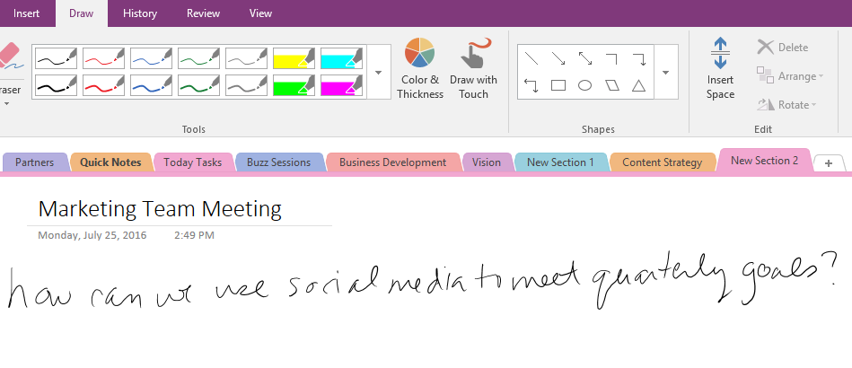
Task: Select the thin red pen
Action: (102, 58)
